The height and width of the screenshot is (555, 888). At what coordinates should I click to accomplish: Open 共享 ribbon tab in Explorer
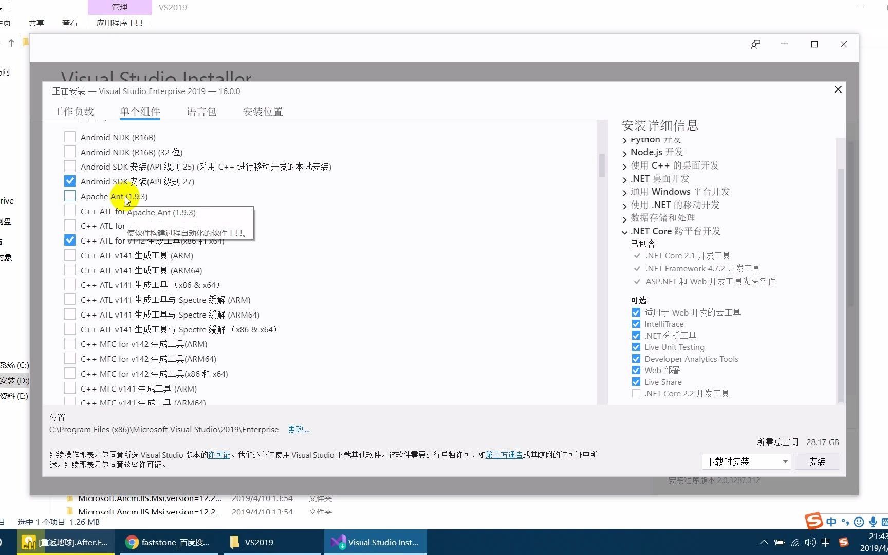tap(36, 23)
